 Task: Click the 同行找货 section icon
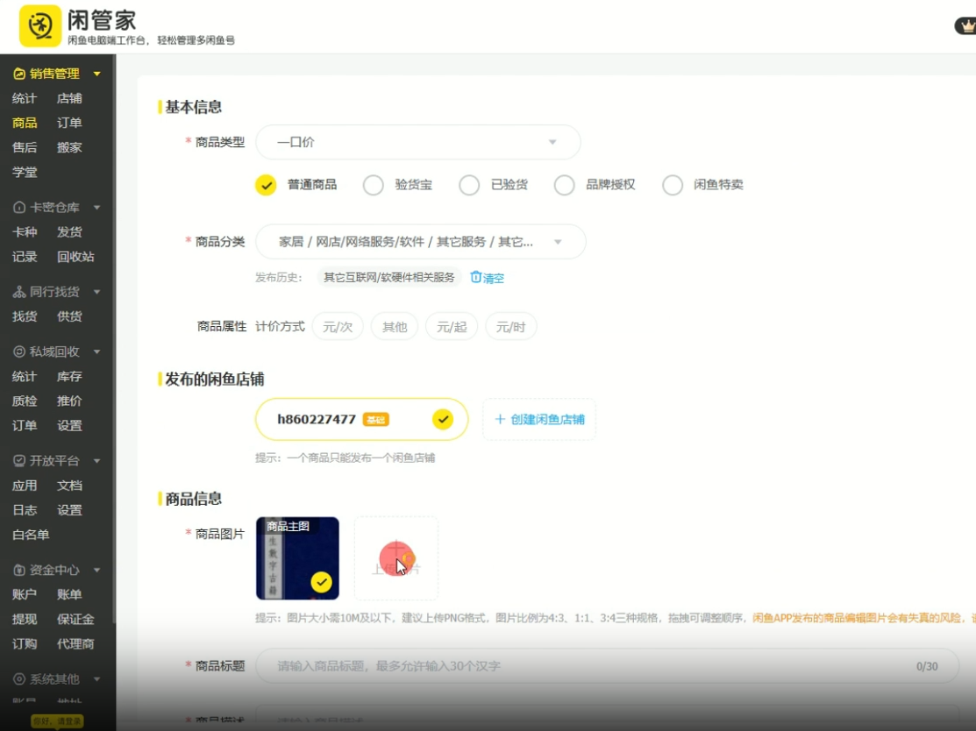tap(19, 292)
